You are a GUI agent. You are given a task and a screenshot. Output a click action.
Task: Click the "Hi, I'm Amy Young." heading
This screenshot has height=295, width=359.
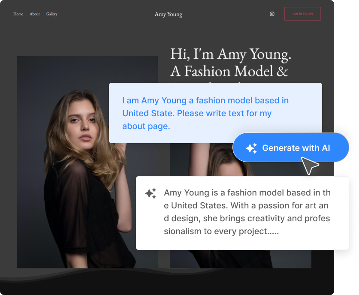point(231,54)
